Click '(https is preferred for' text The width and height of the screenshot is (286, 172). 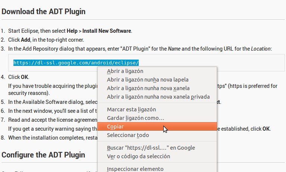tap(253, 86)
